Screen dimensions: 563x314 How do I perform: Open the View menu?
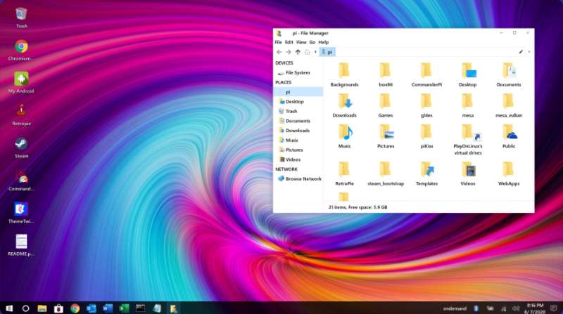pos(301,42)
